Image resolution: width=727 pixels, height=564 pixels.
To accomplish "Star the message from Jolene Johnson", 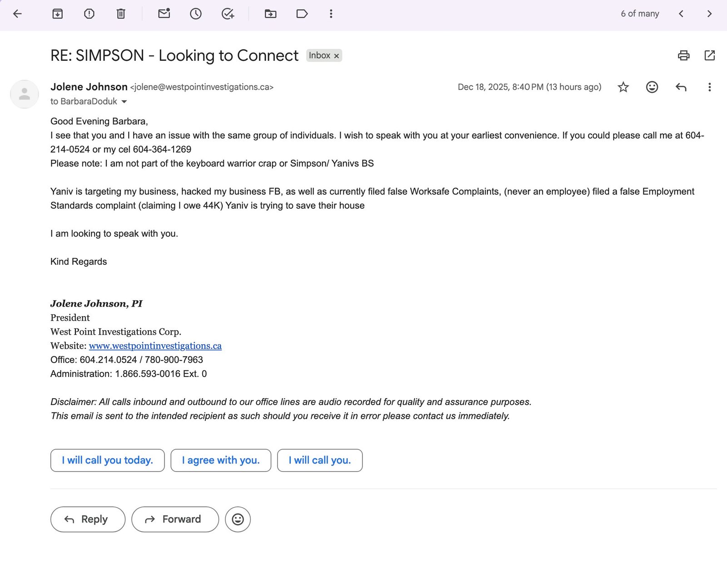I will (x=623, y=87).
